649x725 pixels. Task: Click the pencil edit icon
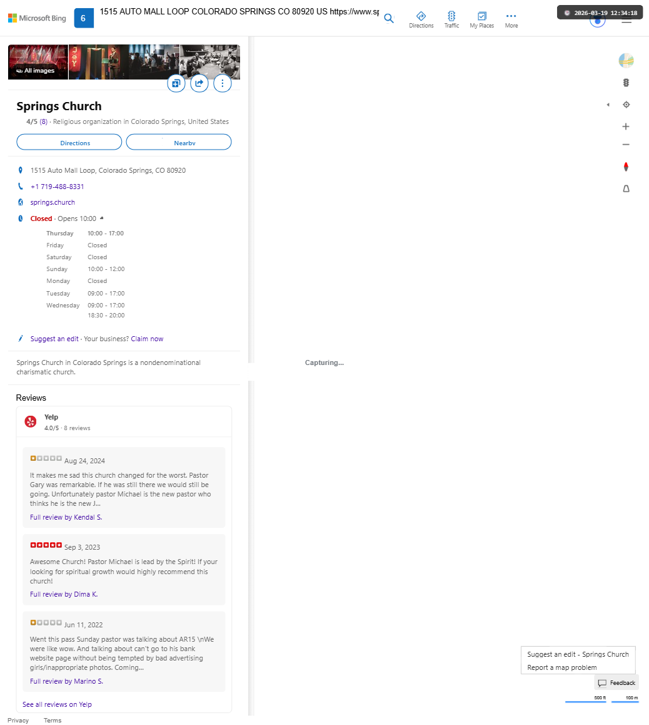20,339
